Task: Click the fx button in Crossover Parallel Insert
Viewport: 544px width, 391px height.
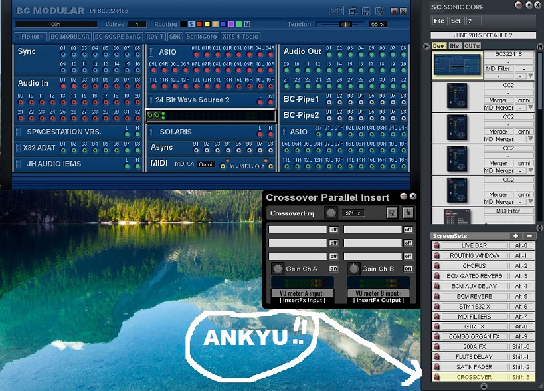Action: [x=408, y=213]
